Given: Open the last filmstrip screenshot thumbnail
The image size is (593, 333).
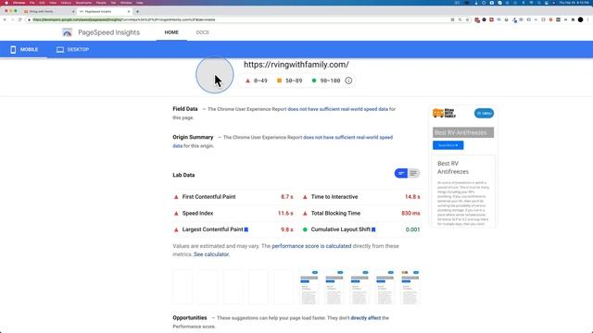Looking at the screenshot, I should 410,287.
